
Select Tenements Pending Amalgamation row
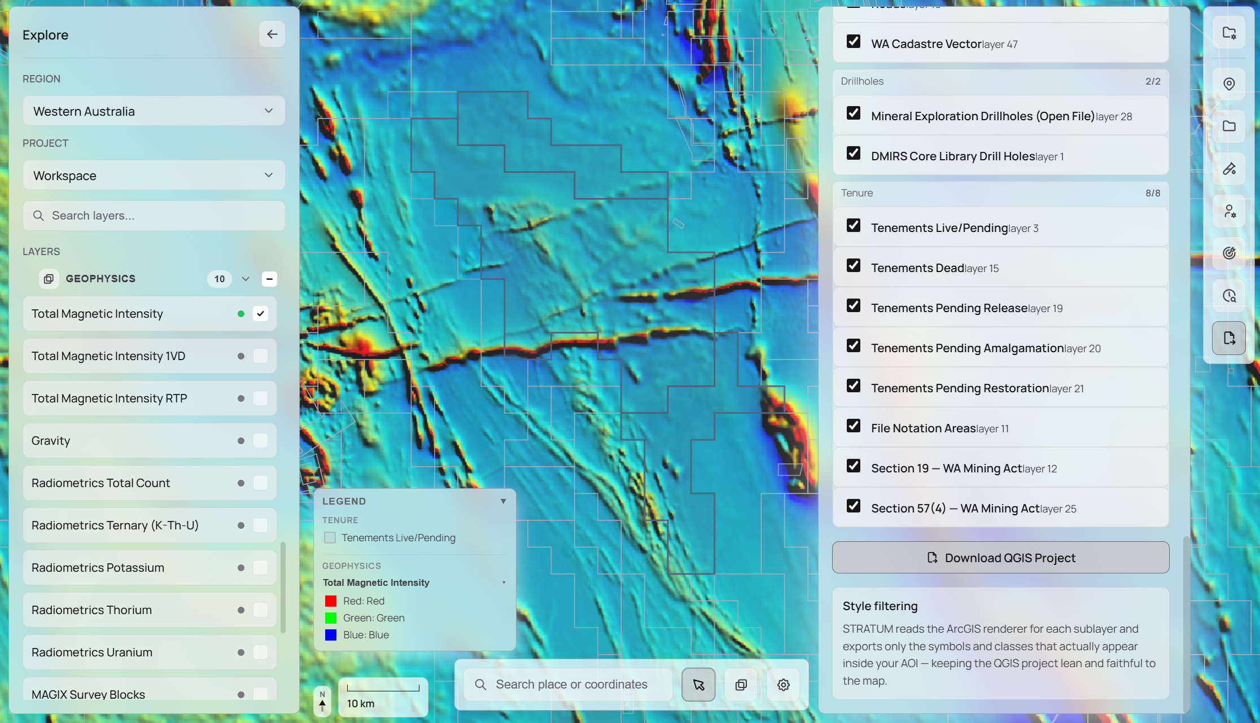[1000, 348]
